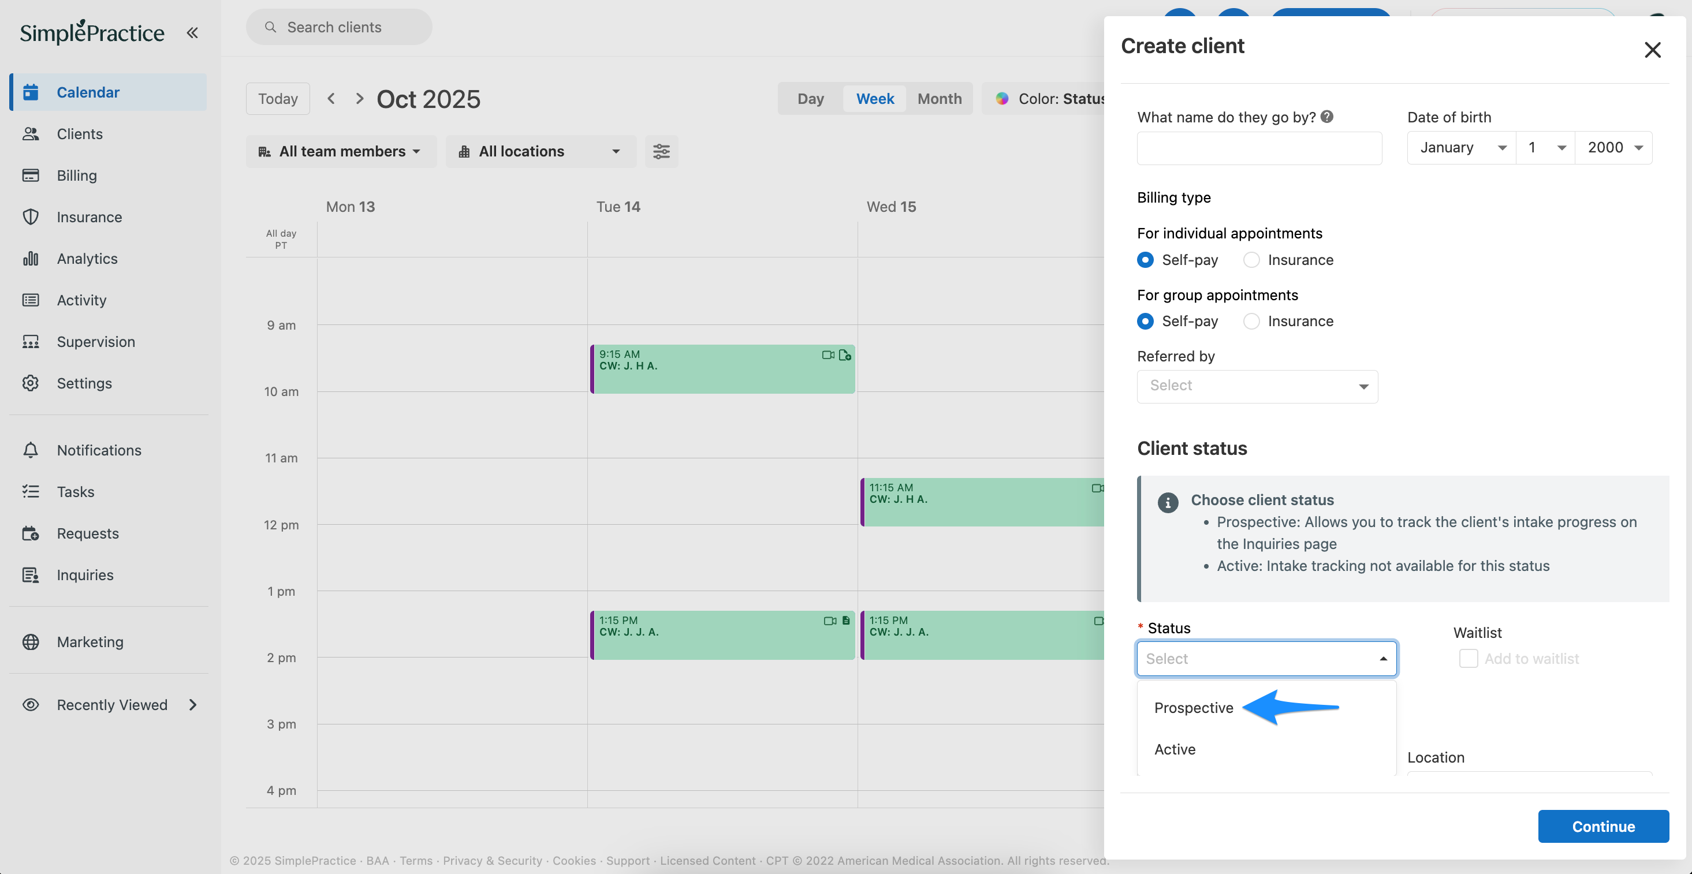The height and width of the screenshot is (874, 1692).
Task: Click the Notifications bell icon
Action: [30, 450]
